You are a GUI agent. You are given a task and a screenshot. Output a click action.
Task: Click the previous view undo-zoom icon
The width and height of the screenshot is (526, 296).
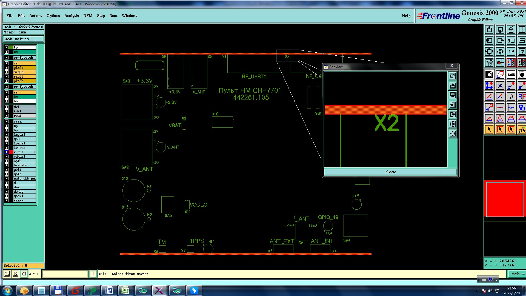click(x=511, y=41)
